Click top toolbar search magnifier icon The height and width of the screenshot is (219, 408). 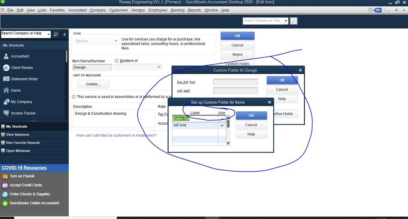294,21
